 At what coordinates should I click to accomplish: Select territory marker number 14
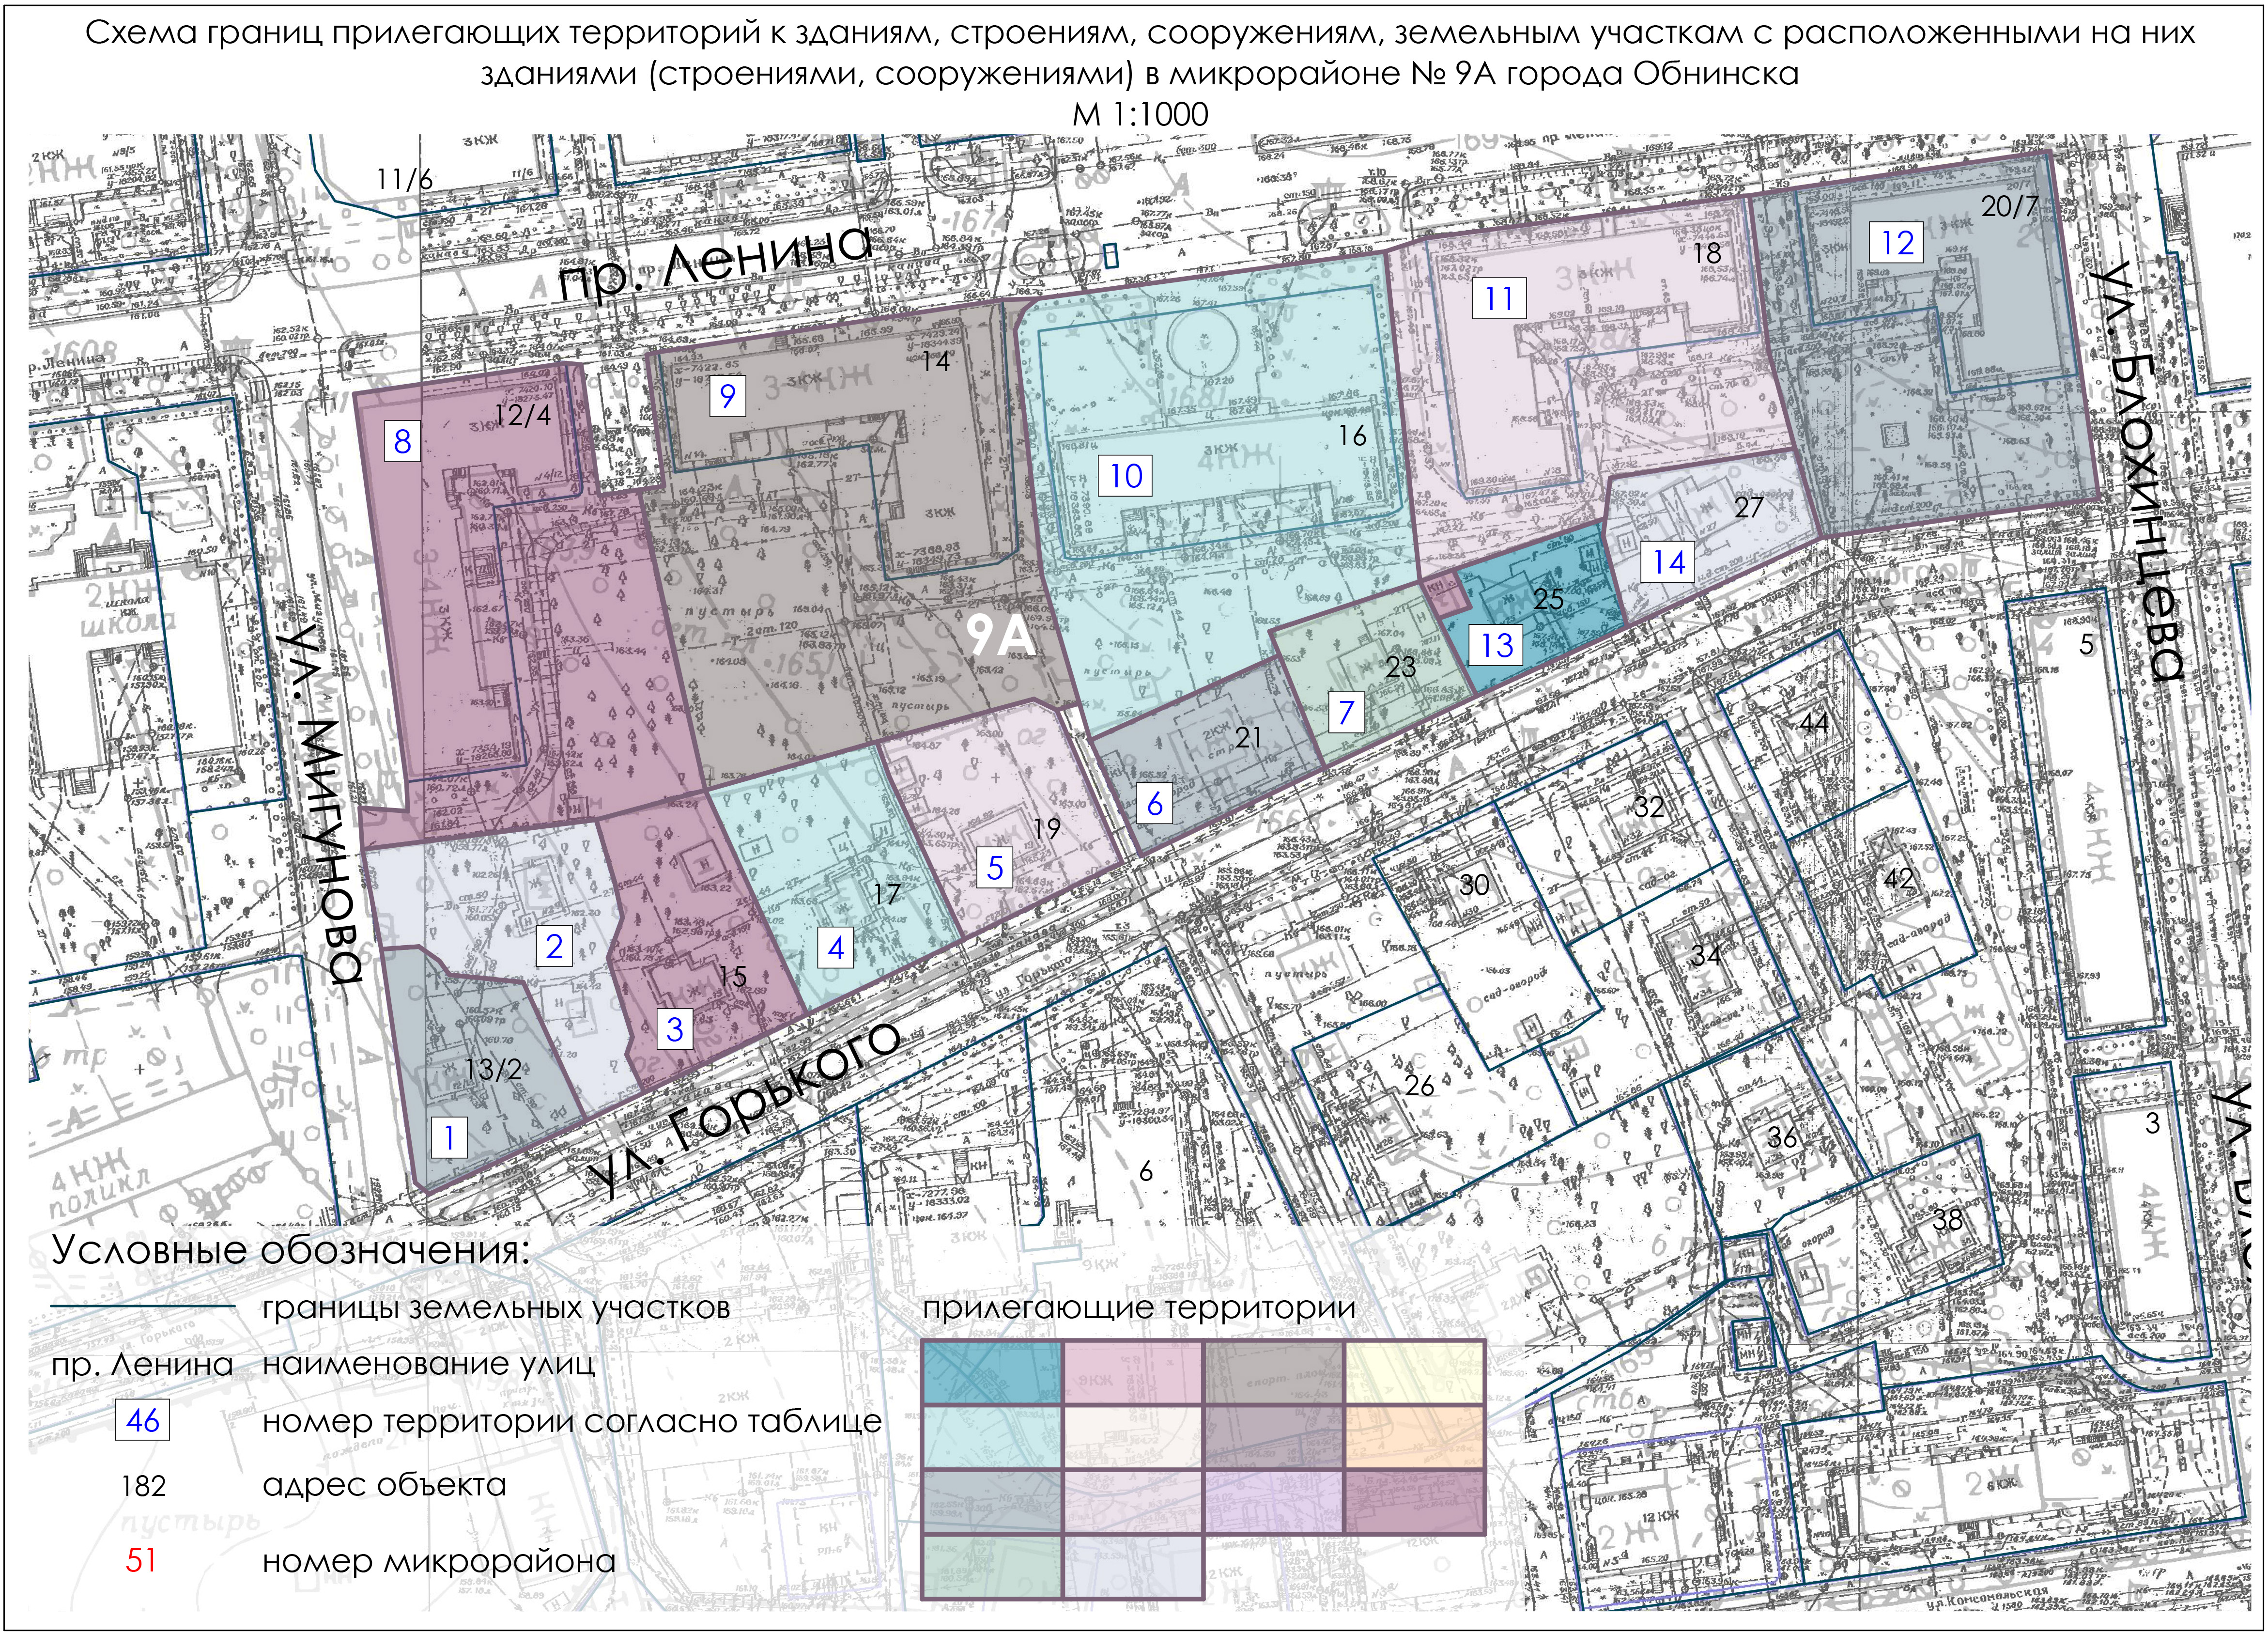[1668, 562]
